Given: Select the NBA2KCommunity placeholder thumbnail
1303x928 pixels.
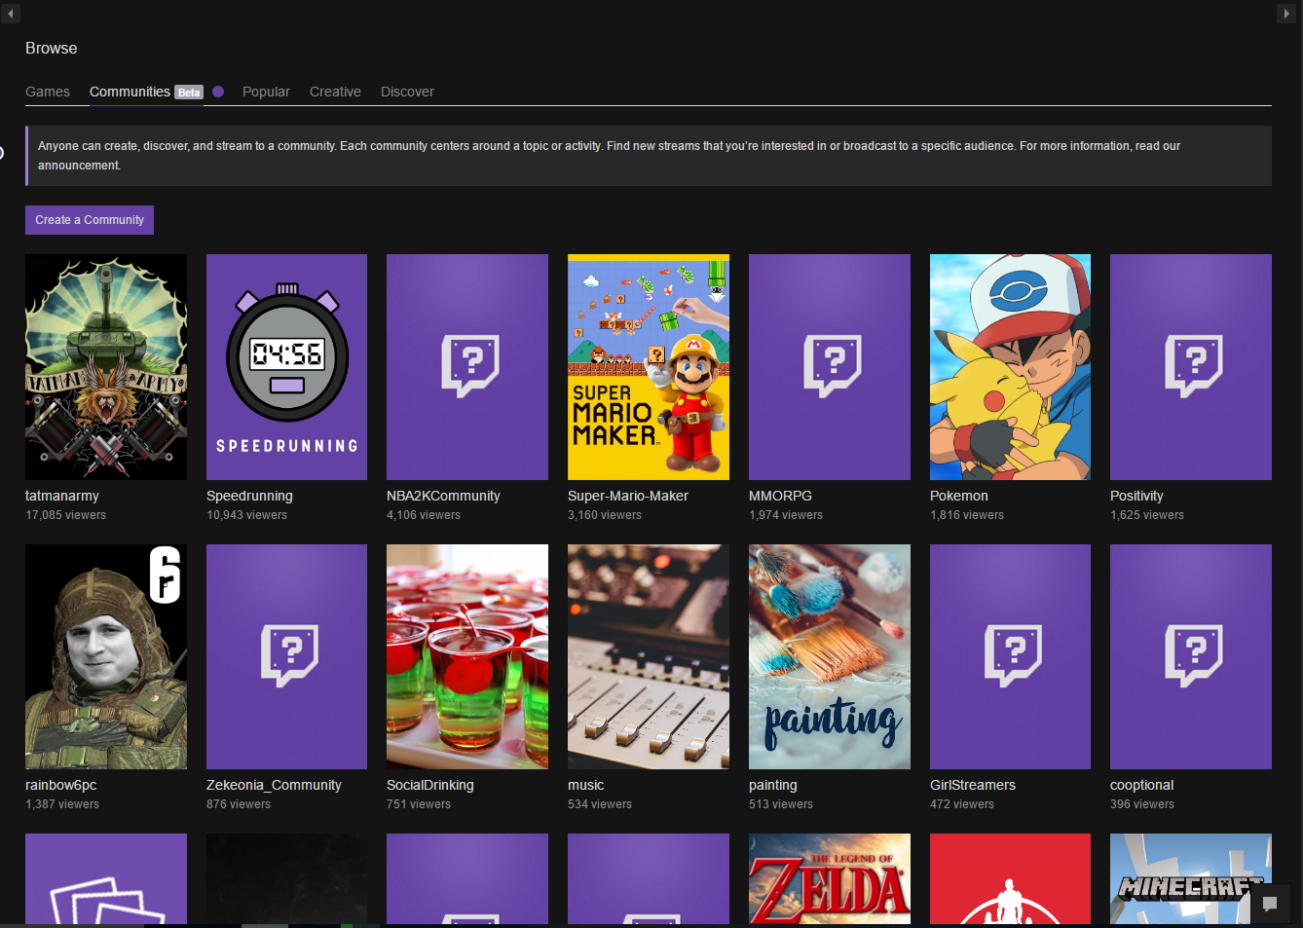Looking at the screenshot, I should (x=467, y=367).
